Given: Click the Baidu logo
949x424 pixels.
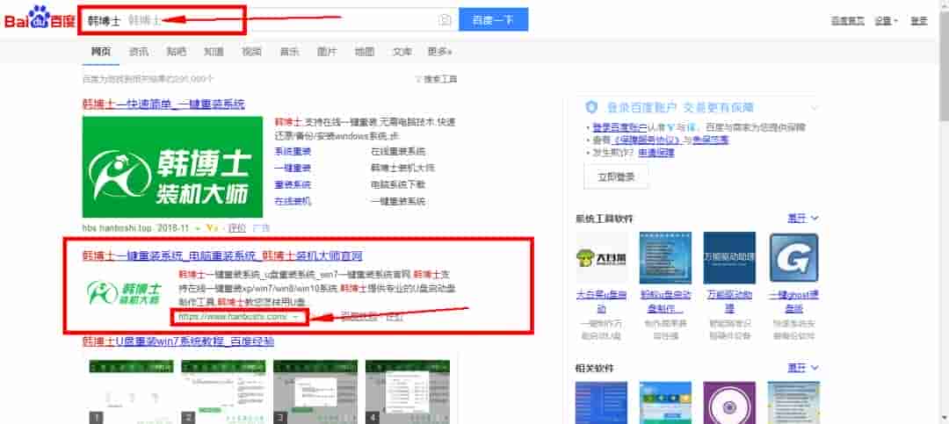Looking at the screenshot, I should click(x=40, y=18).
